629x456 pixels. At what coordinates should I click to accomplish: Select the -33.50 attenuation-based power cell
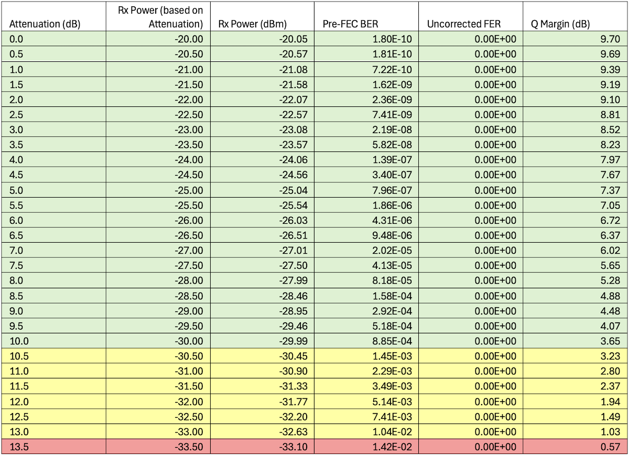158,447
